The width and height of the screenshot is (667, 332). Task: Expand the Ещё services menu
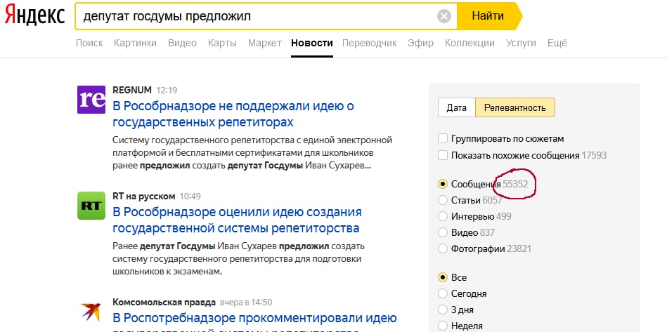click(x=557, y=43)
